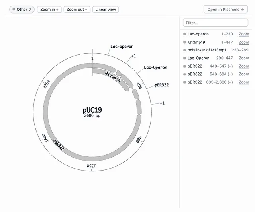Click the gray swatch beside pBR322 448–547
Image resolution: width=255 pixels, height=212 pixels.
tap(184, 66)
